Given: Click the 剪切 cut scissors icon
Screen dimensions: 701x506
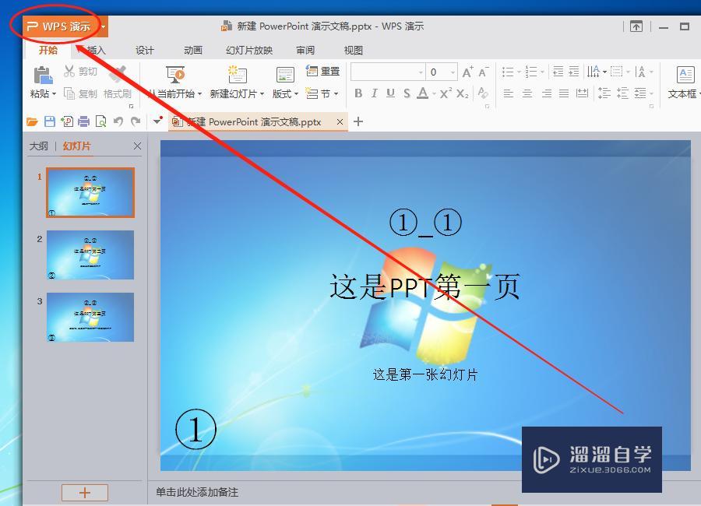Looking at the screenshot, I should (x=69, y=71).
